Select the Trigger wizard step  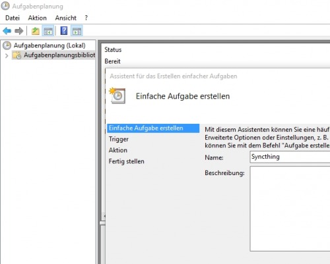tap(119, 139)
